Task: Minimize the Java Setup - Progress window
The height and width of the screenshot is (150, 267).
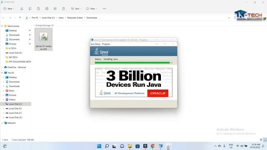Action: pos(157,44)
